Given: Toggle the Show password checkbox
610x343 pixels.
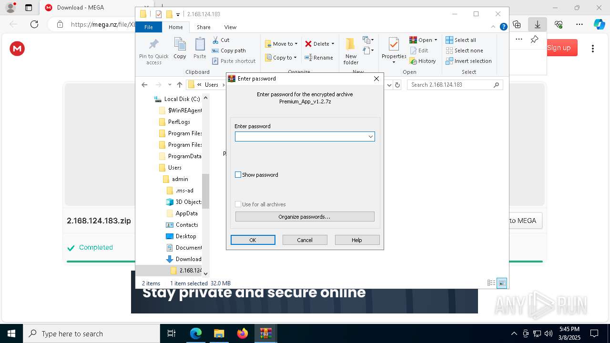Looking at the screenshot, I should coord(238,175).
